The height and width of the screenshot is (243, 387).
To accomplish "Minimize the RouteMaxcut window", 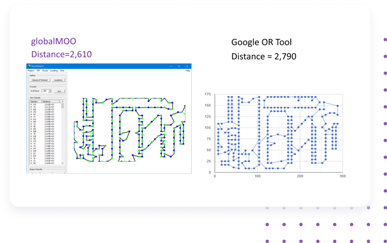I will click(x=171, y=66).
